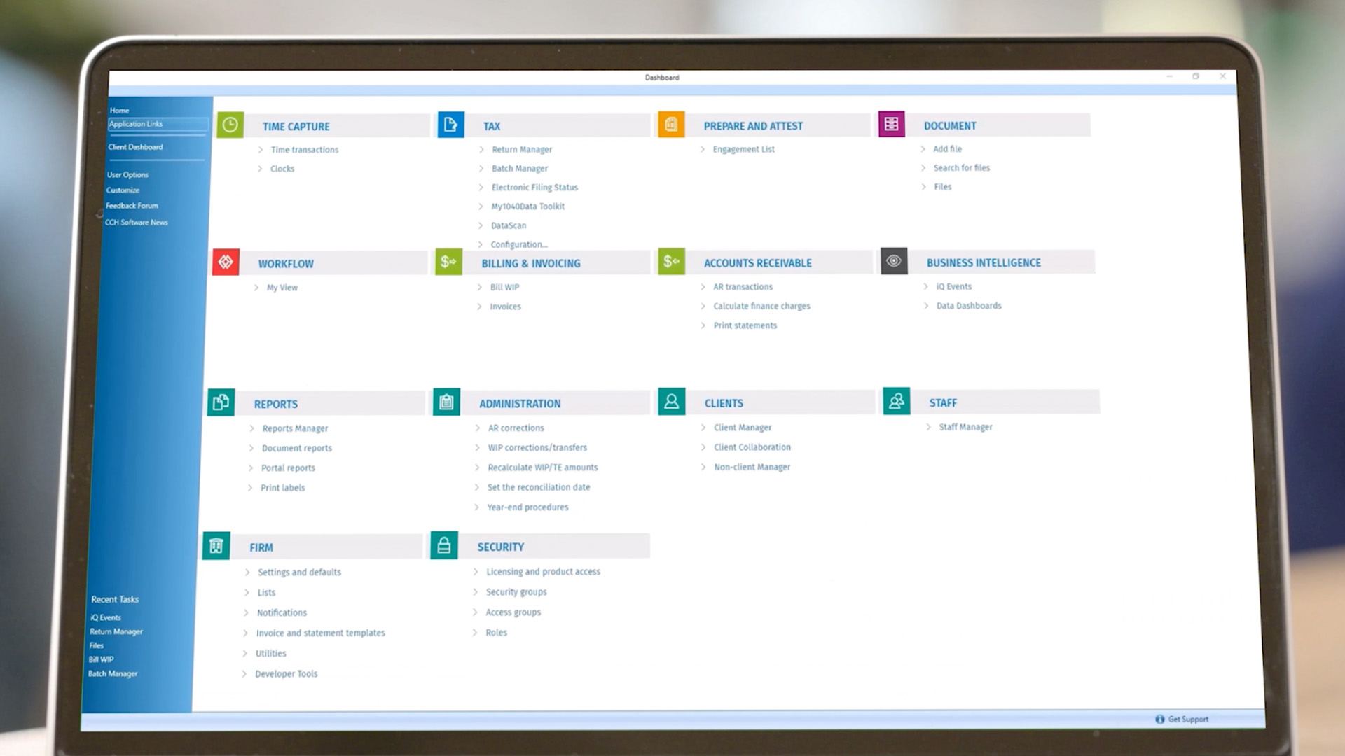The image size is (1345, 756).
Task: Expand the Return Manager submenu arrow
Action: 481,148
